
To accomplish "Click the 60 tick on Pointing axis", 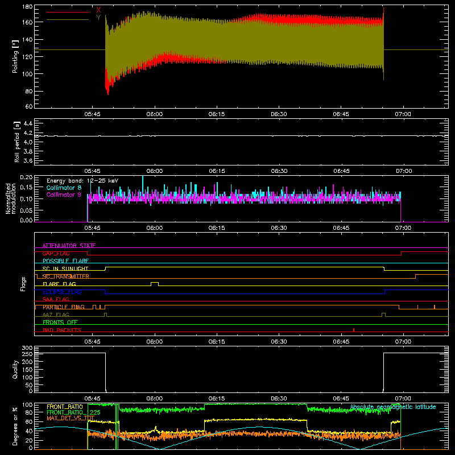I will tap(29, 106).
